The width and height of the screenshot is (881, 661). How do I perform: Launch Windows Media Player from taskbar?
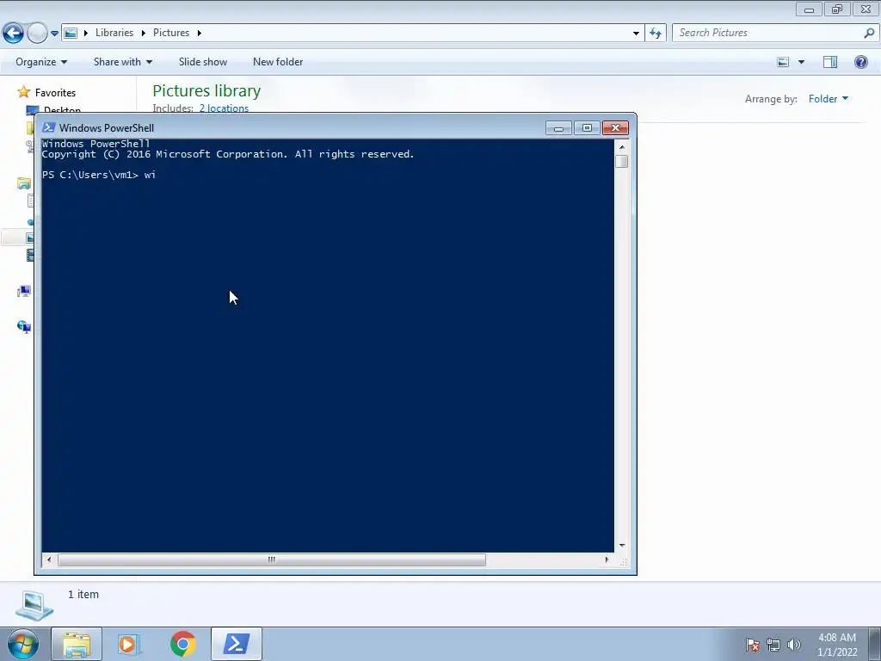(128, 644)
